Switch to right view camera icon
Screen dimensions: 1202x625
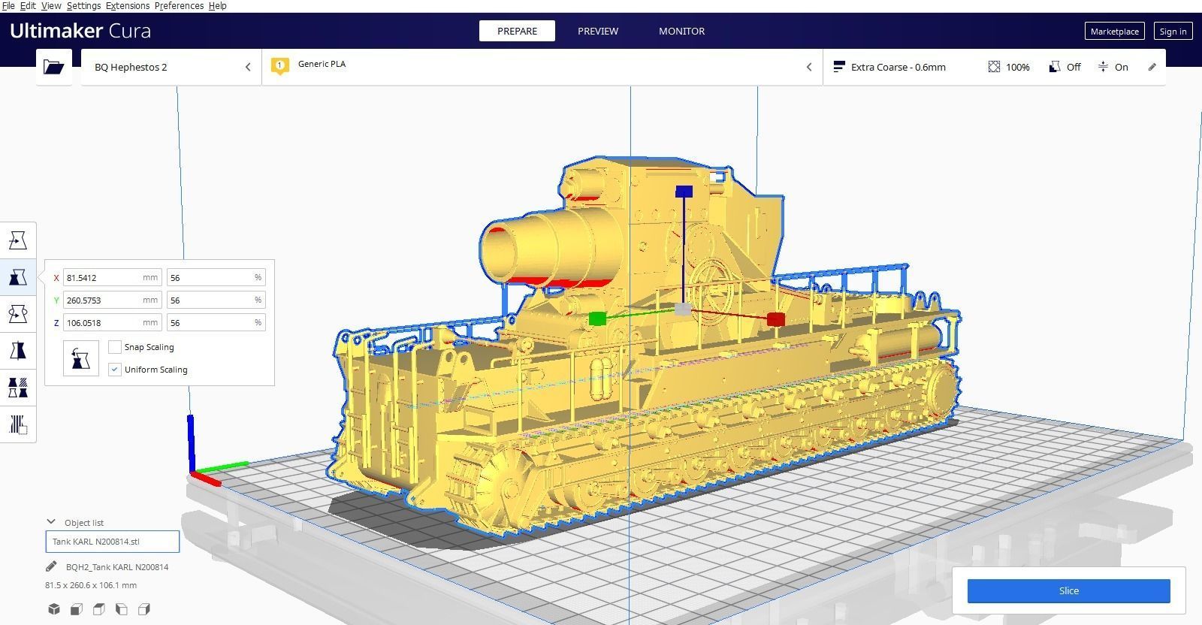[x=144, y=609]
